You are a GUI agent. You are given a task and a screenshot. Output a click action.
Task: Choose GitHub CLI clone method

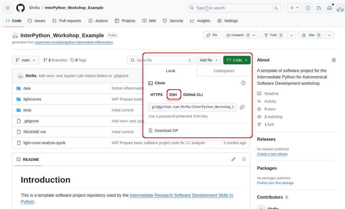[193, 94]
